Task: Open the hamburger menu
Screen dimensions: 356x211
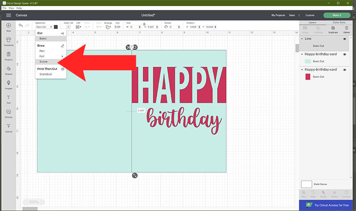Action: (8, 15)
